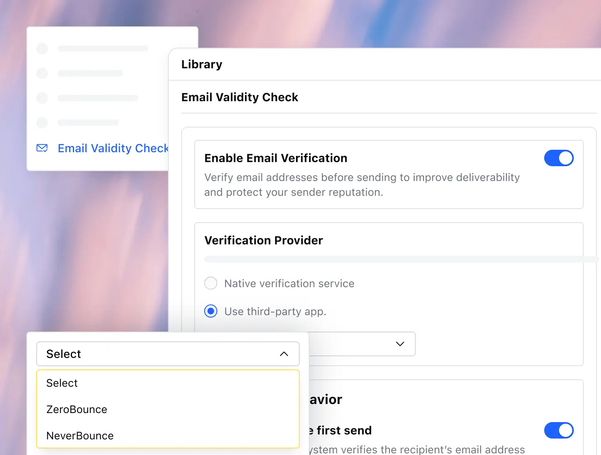Toggle the first send verification switch

pyautogui.click(x=559, y=430)
